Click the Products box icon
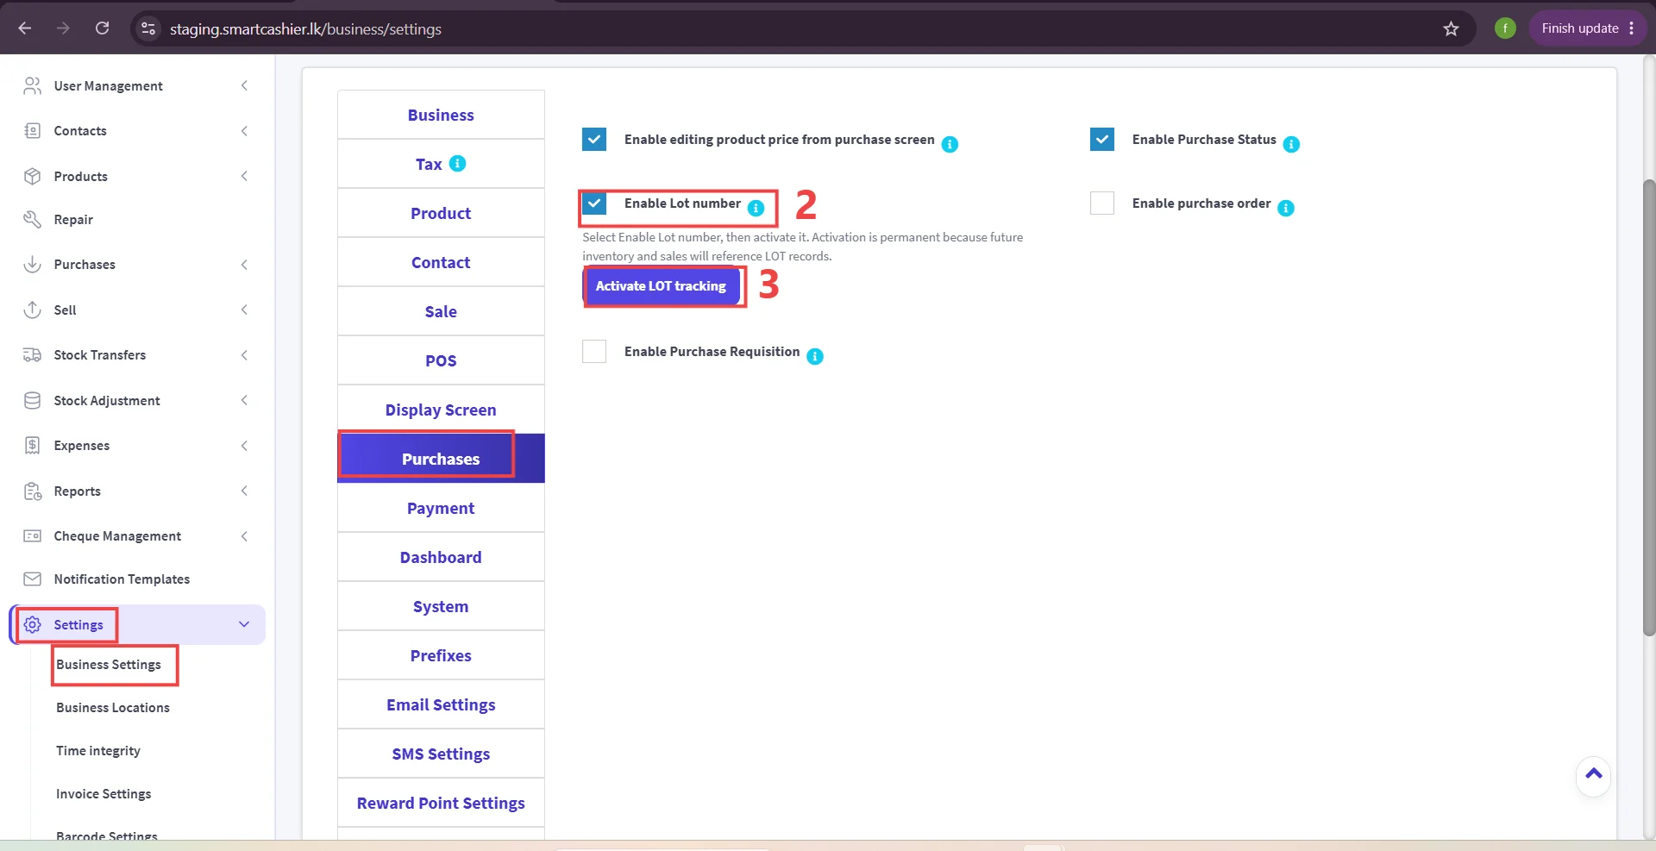 [x=32, y=176]
